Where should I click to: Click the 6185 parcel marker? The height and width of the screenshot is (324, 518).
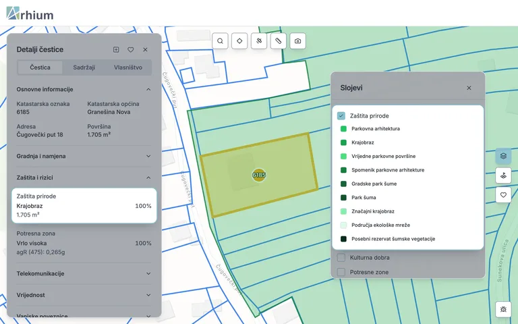[x=259, y=175]
